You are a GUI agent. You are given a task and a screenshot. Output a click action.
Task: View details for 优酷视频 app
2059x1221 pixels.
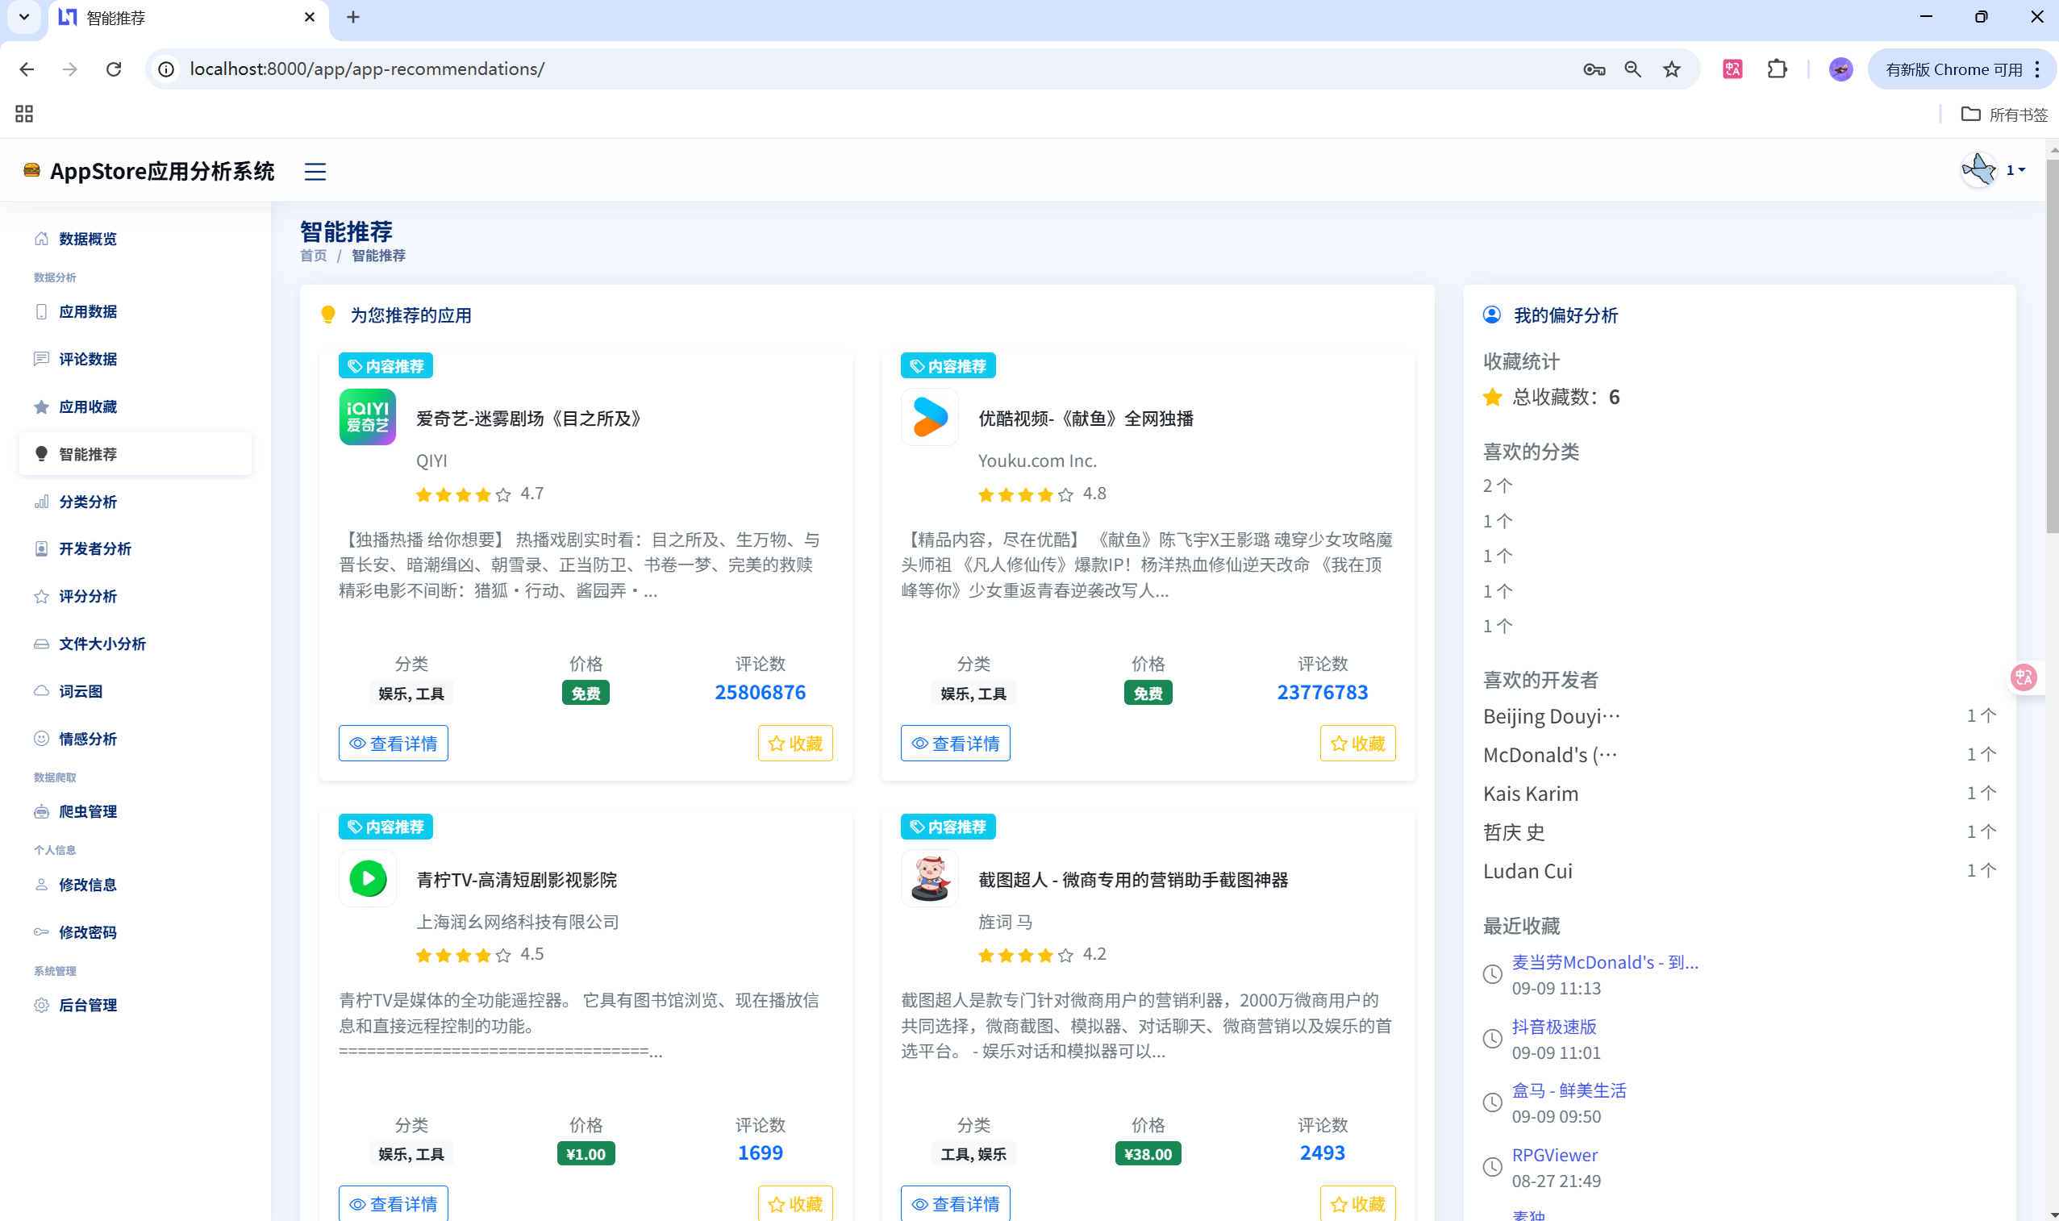pyautogui.click(x=955, y=744)
